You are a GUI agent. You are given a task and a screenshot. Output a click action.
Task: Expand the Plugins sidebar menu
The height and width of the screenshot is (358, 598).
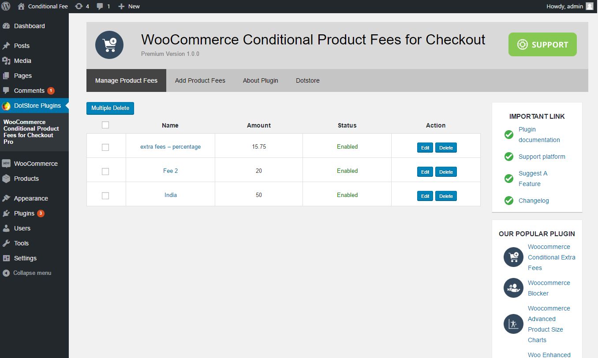[24, 213]
